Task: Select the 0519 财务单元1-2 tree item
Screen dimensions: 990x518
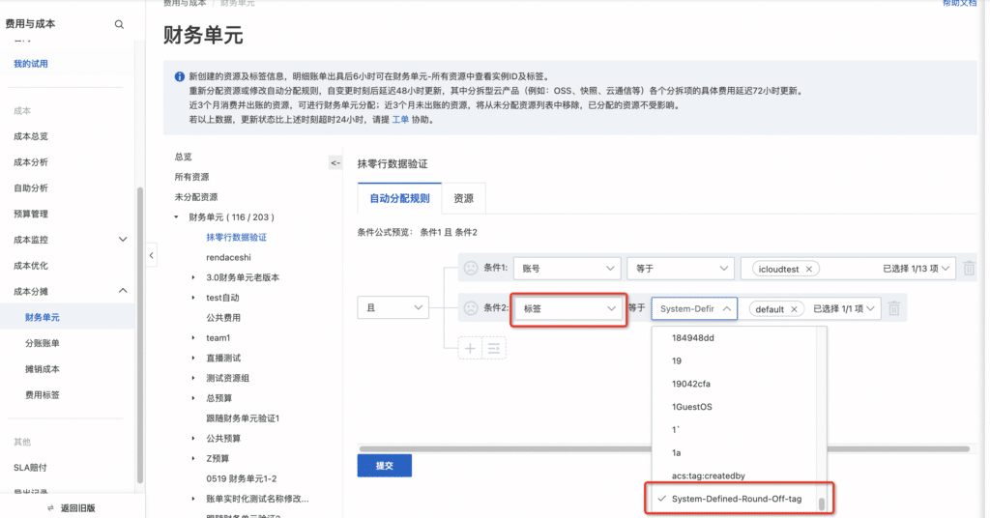Action: coord(241,479)
